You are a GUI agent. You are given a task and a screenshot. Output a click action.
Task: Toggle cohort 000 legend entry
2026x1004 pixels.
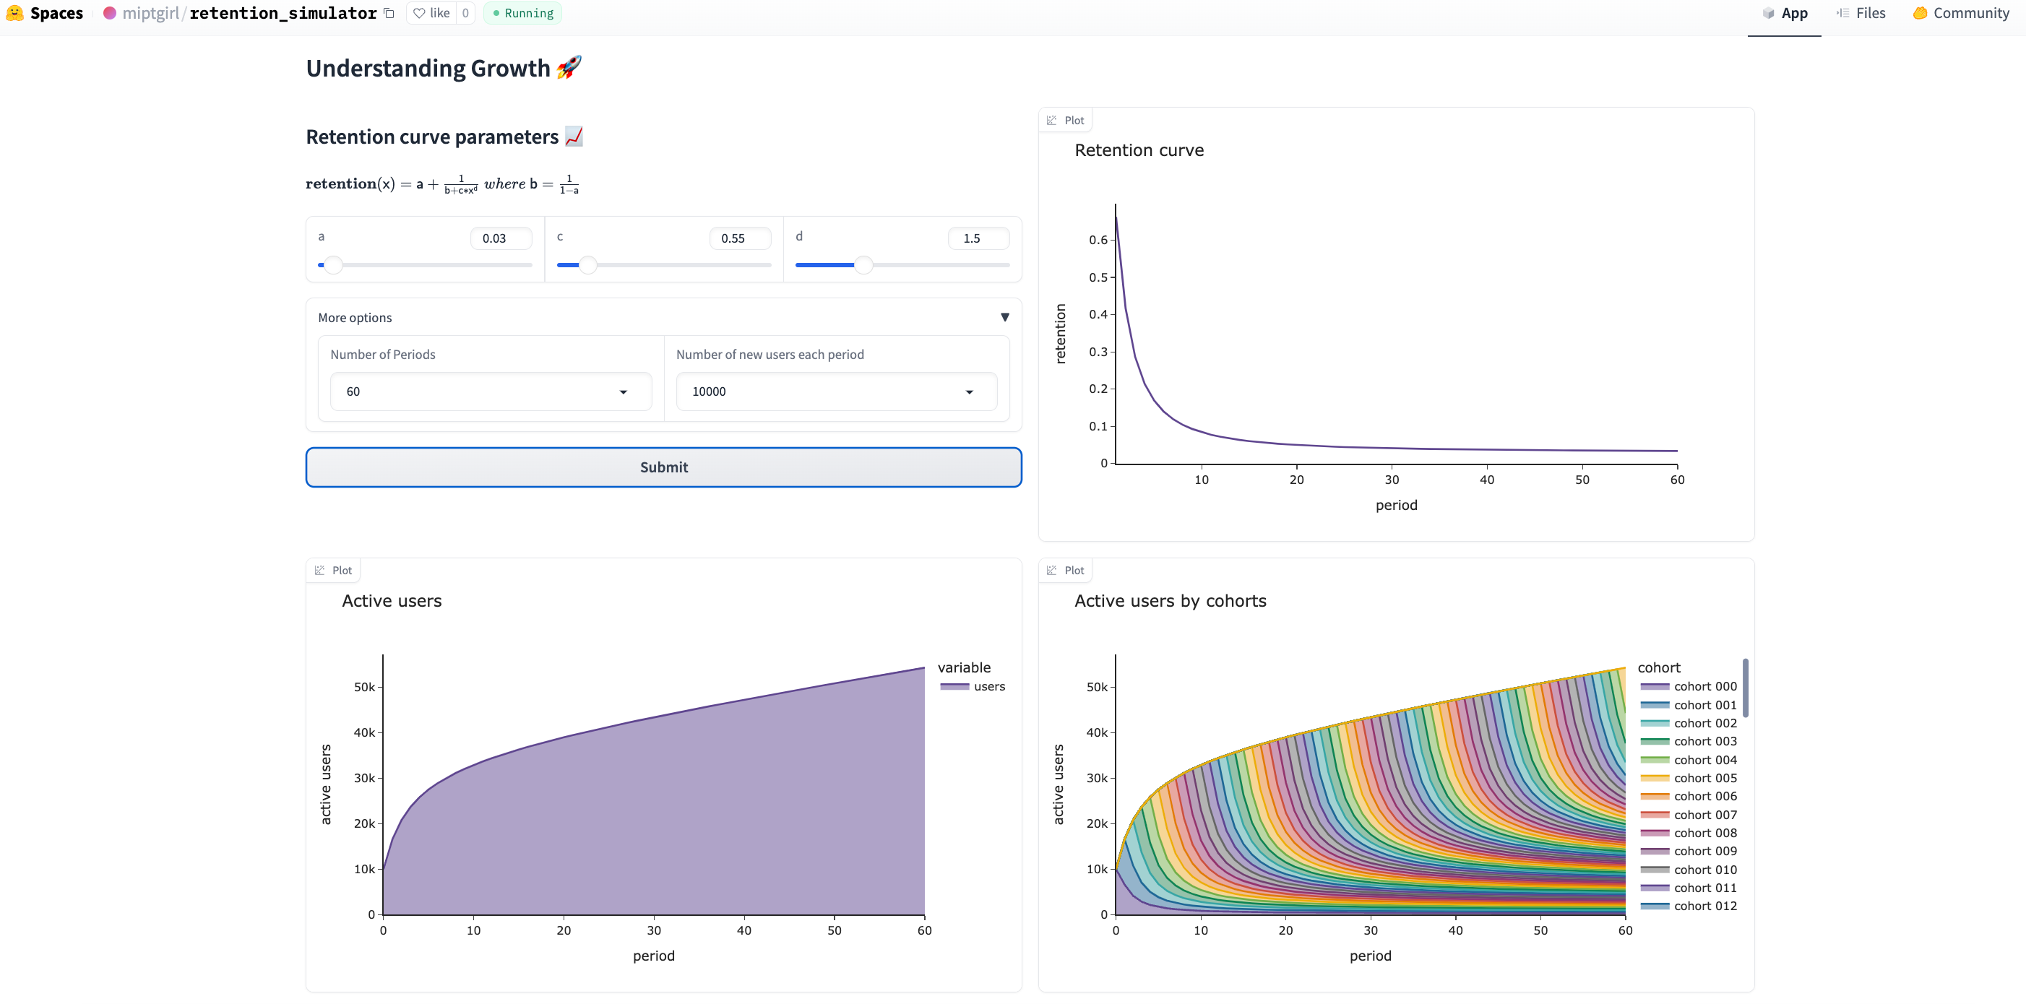pos(1689,686)
